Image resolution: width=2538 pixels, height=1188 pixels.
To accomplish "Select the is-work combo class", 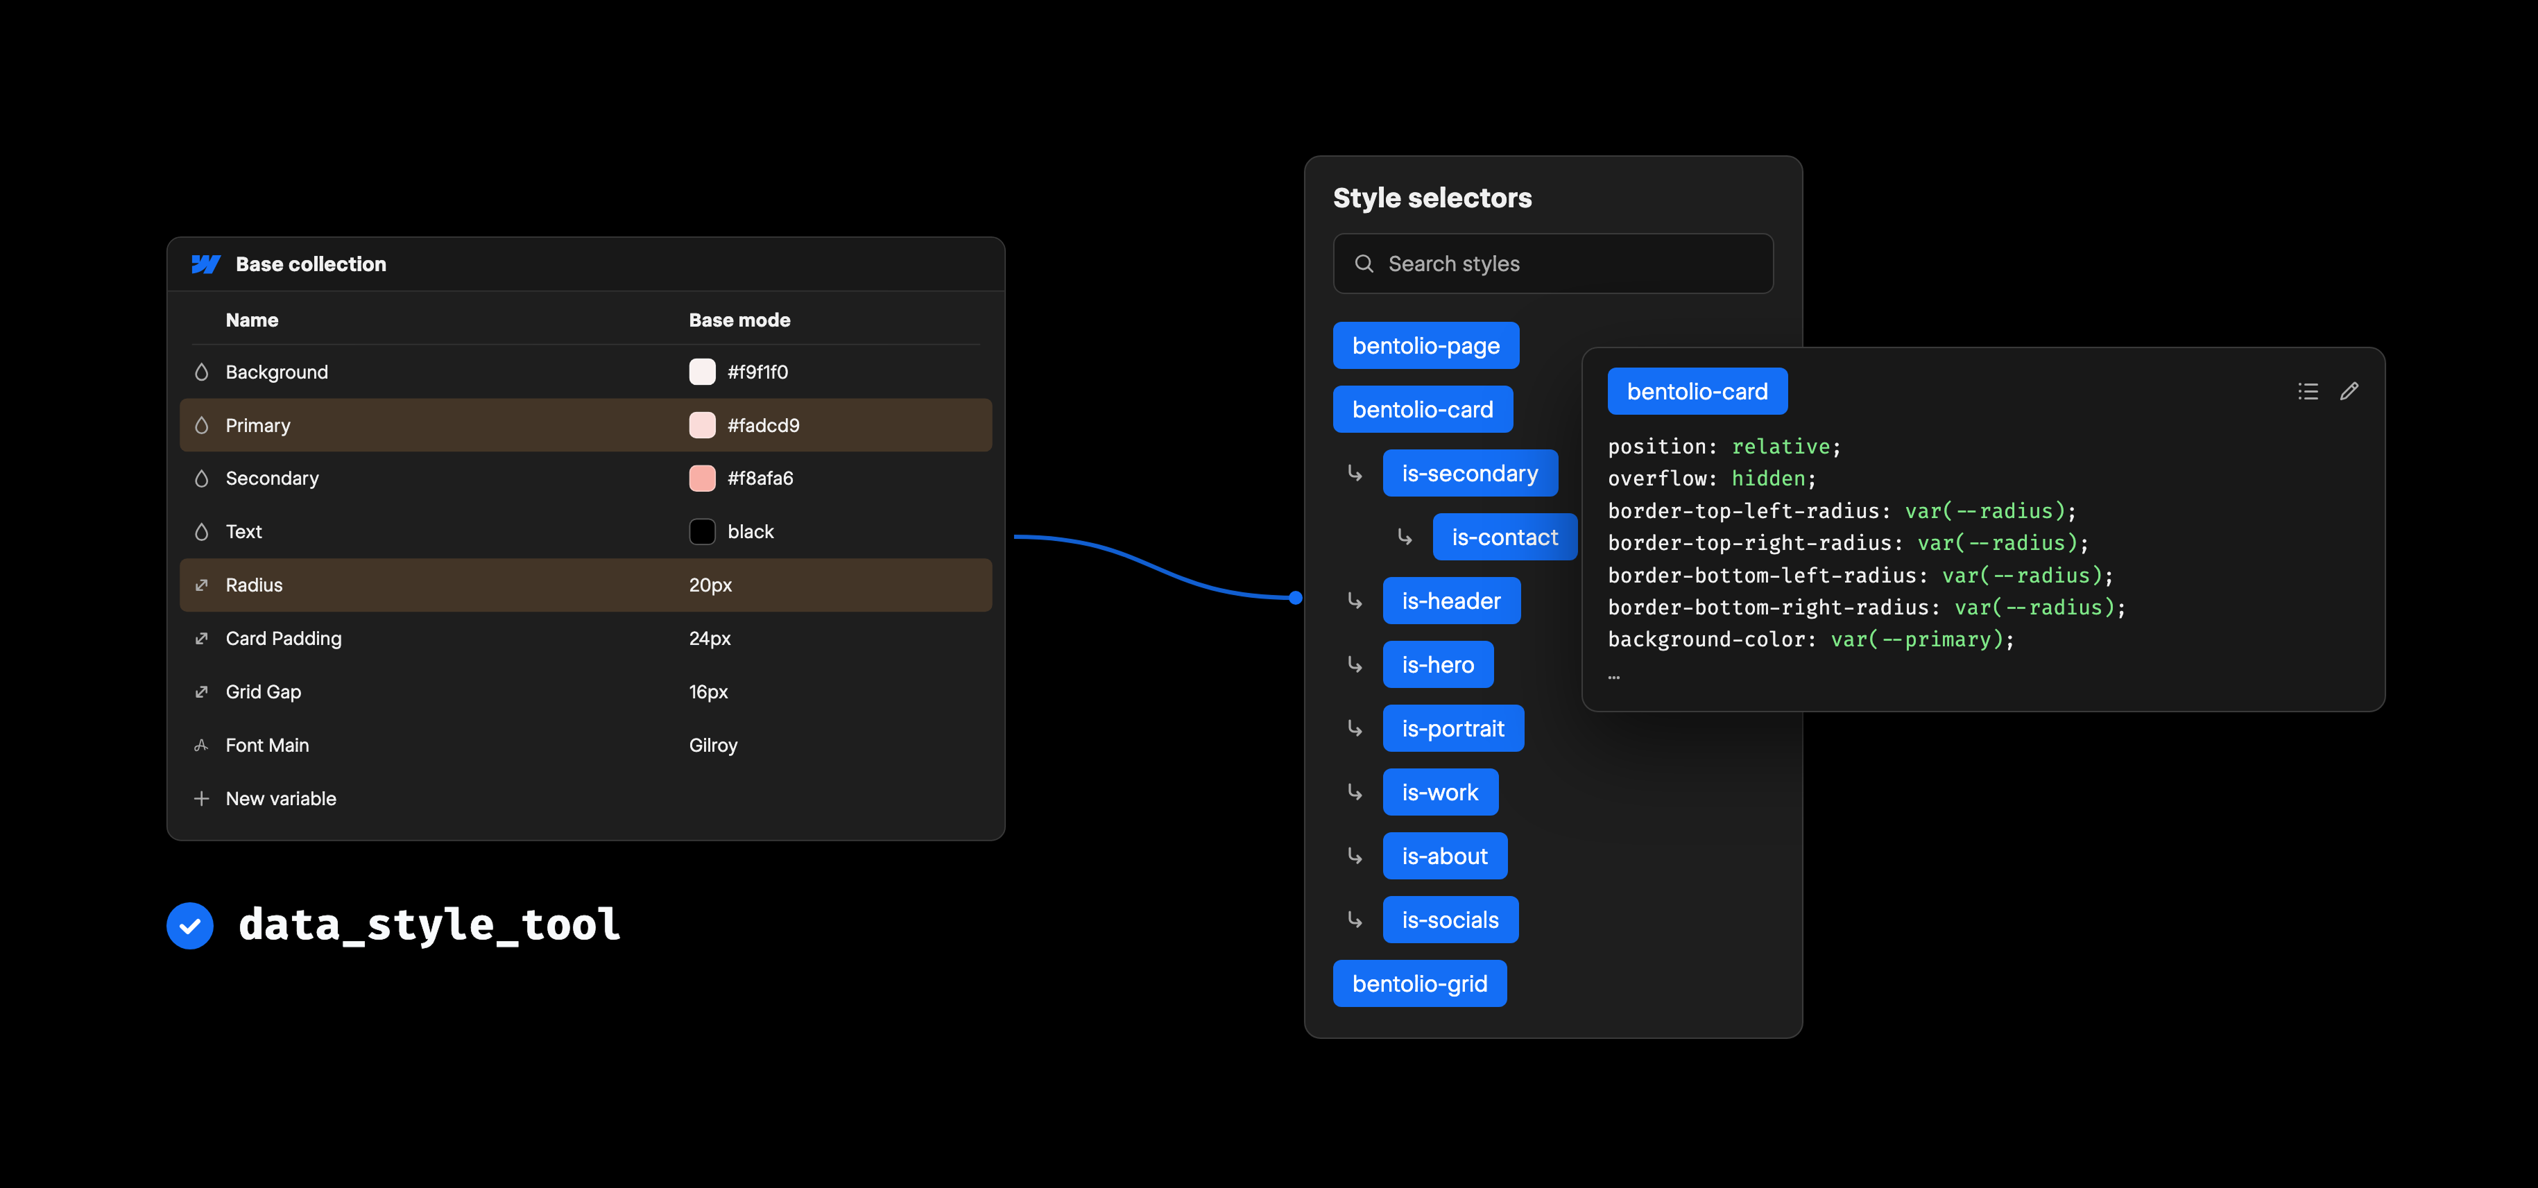I will 1441,793.
